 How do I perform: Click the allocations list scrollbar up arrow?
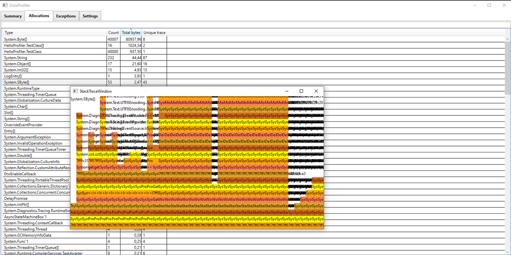[508, 39]
